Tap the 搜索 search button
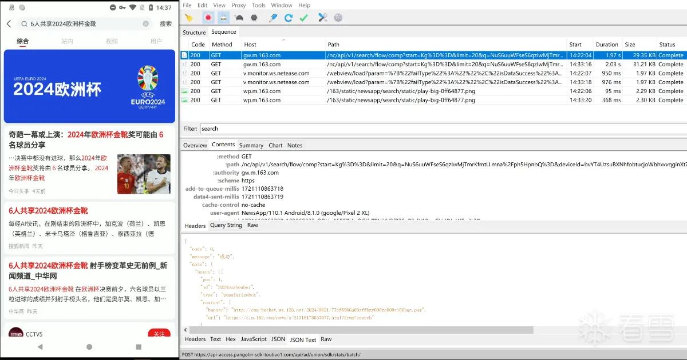Image resolution: width=687 pixels, height=360 pixels. click(166, 24)
